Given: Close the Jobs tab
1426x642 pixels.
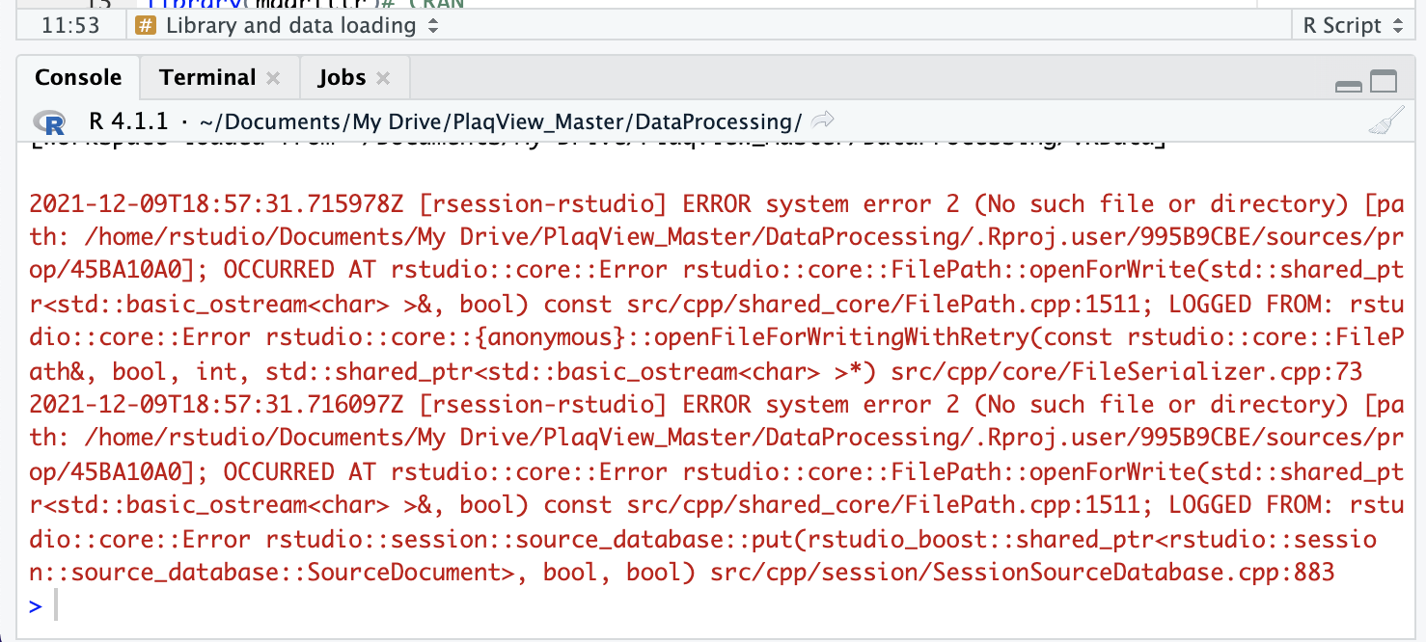Looking at the screenshot, I should [x=383, y=77].
